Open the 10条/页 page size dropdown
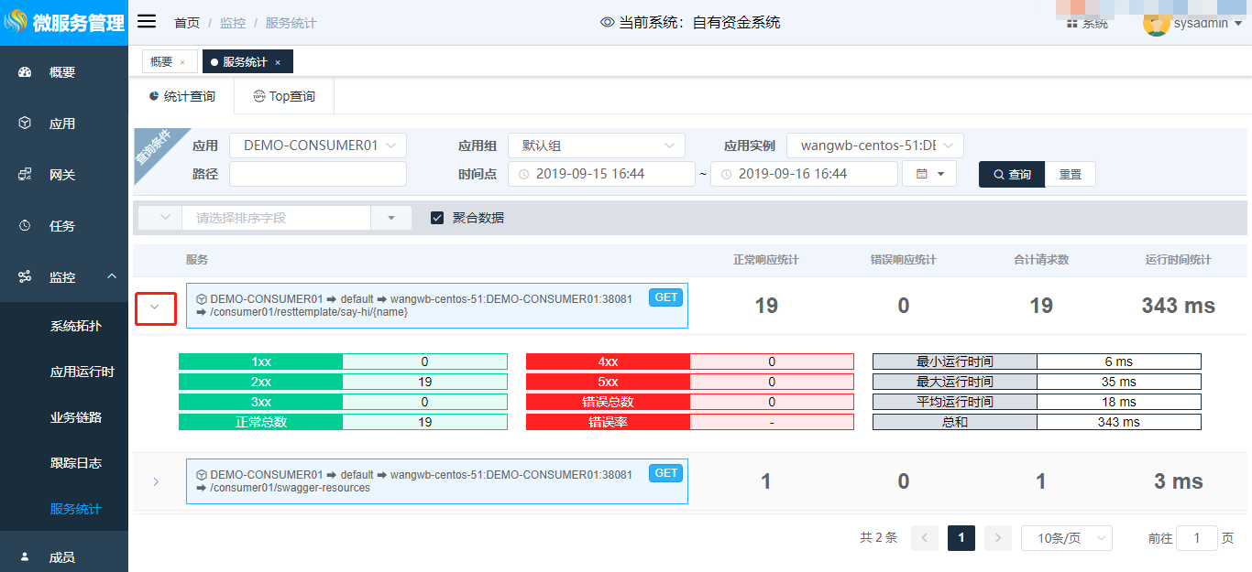 (x=1066, y=538)
